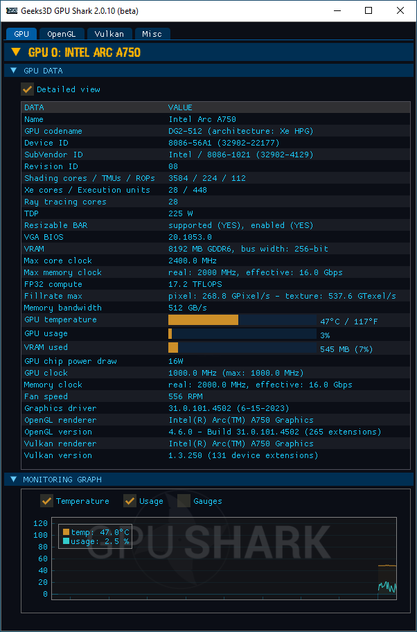
Task: Click the Revision ID value '08'
Action: tap(173, 166)
